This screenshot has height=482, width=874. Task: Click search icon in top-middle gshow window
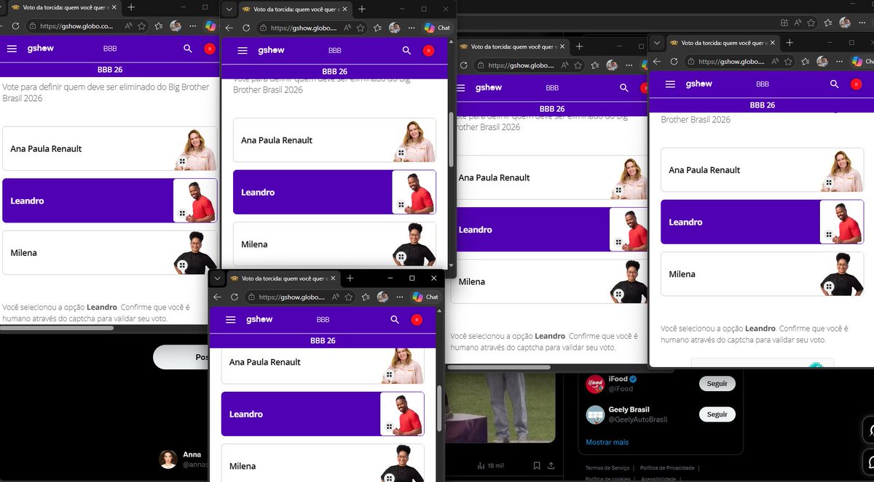(x=406, y=51)
